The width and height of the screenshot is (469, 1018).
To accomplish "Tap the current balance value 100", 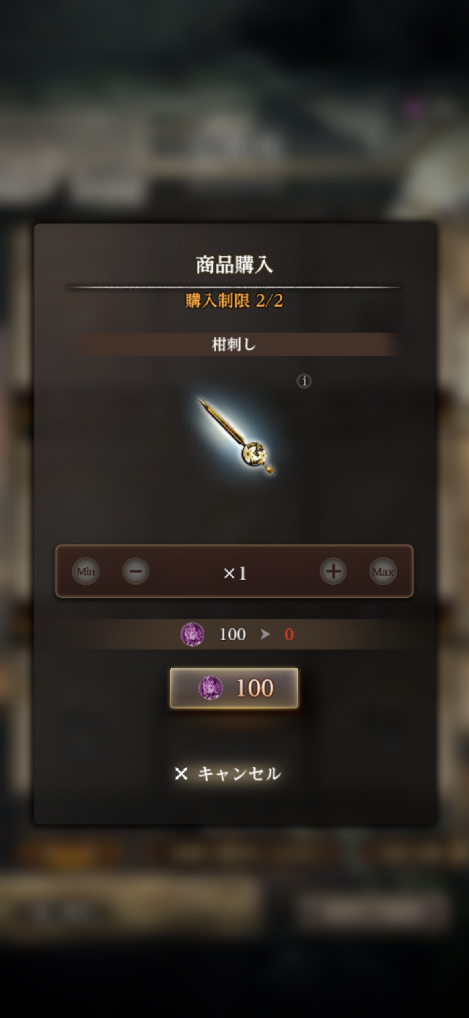I will (233, 634).
